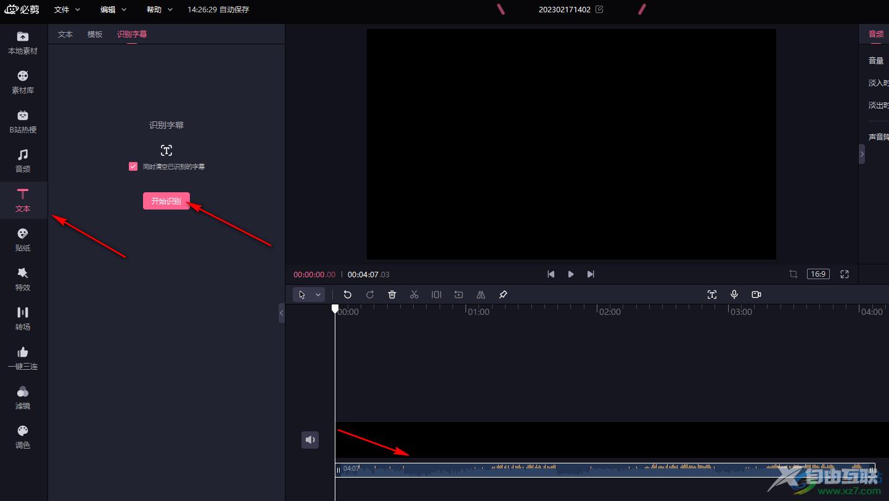Open the 贴纸 stickers panel
Screen dimensions: 889x501
pos(23,240)
